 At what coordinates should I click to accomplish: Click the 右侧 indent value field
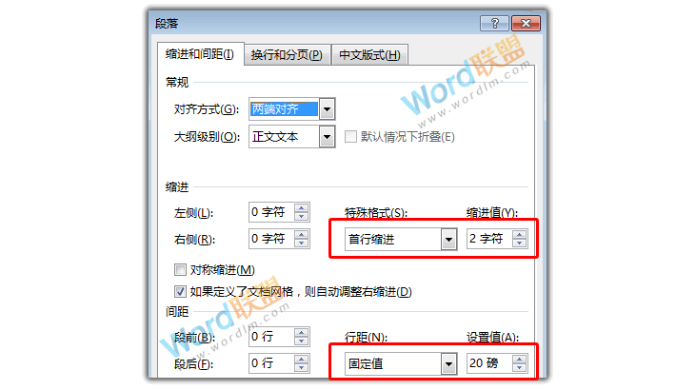[x=272, y=239]
